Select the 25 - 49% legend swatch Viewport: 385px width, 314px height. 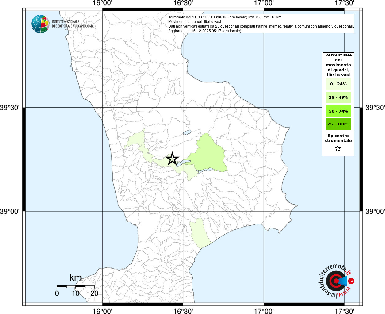tap(338, 97)
